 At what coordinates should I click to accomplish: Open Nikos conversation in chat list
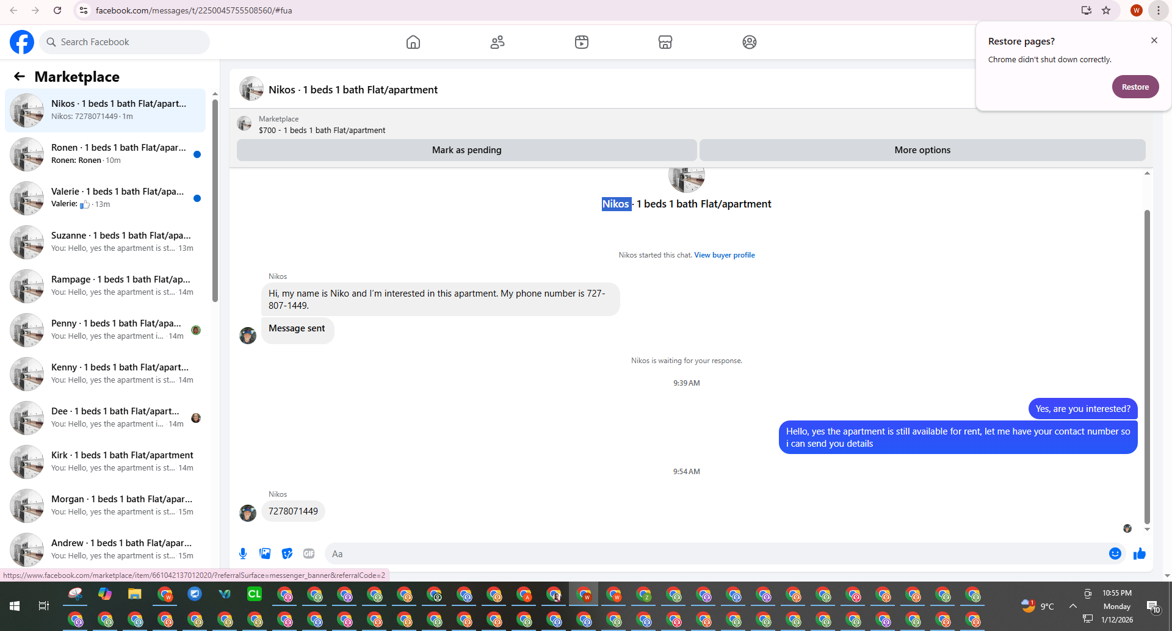tap(105, 110)
